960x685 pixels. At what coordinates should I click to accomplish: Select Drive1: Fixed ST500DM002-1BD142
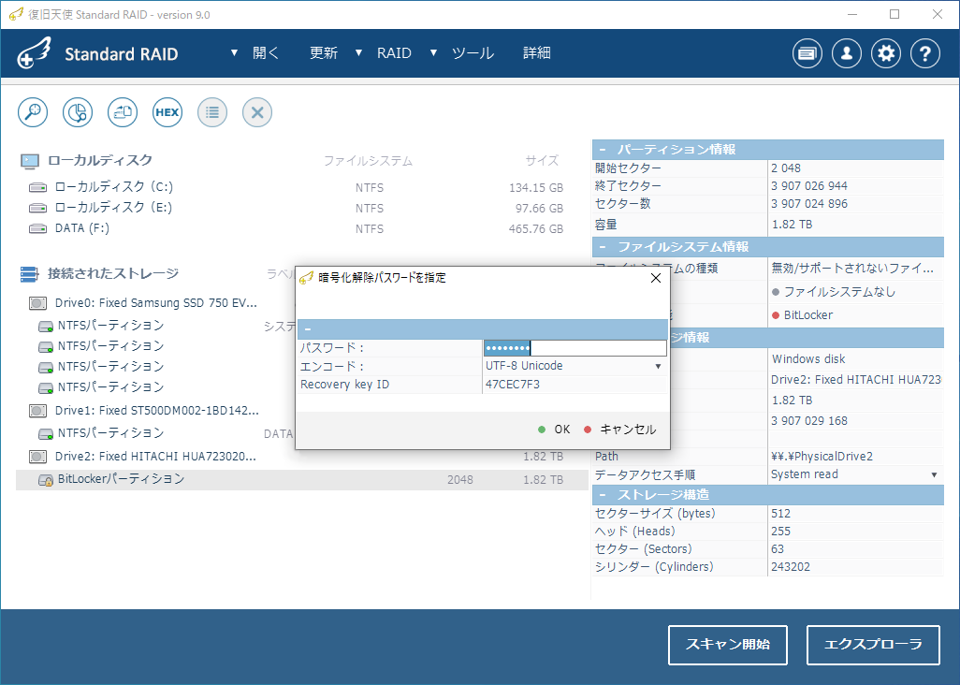pyautogui.click(x=157, y=411)
